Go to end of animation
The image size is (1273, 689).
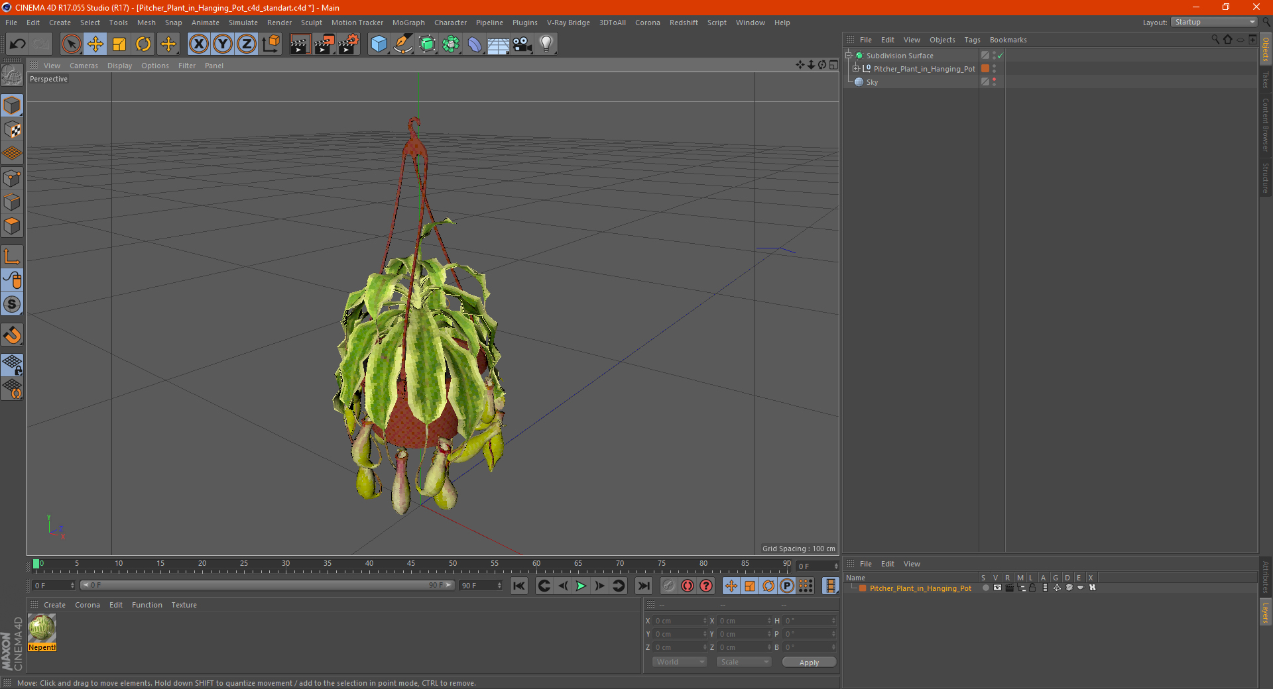643,586
